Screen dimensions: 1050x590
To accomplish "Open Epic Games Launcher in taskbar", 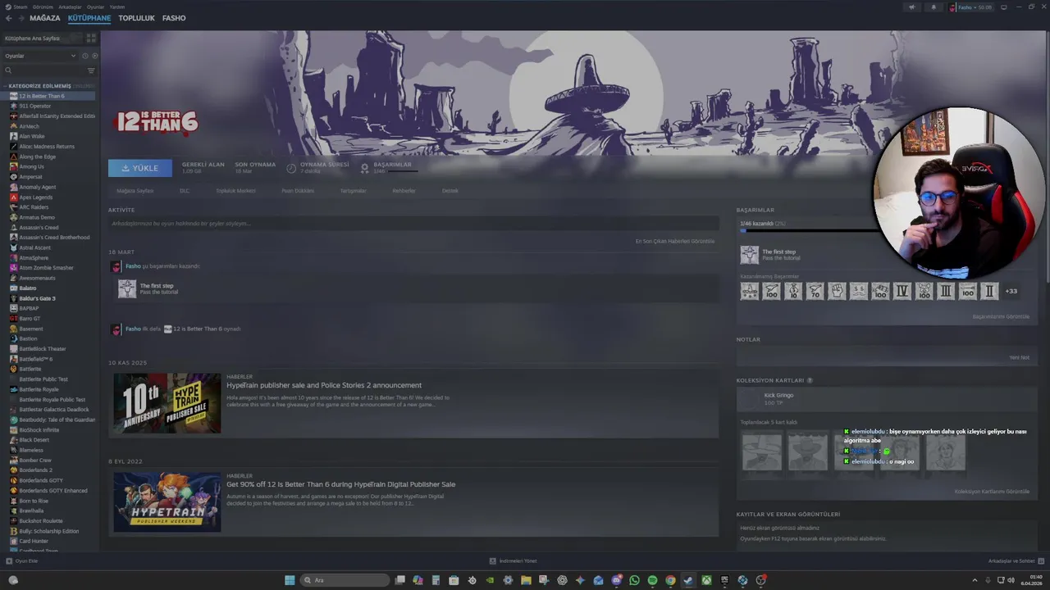I will coord(724,580).
